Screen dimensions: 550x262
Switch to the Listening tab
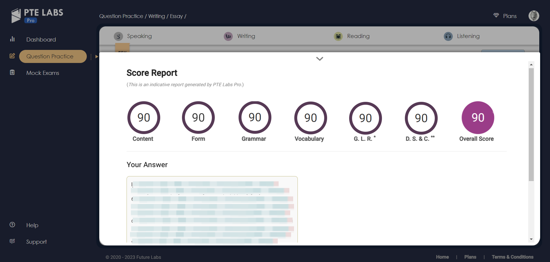point(468,36)
